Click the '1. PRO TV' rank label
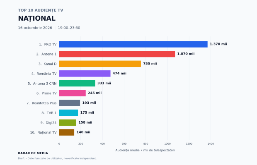Image resolution: width=257 pixels, height=165 pixels. [48, 44]
